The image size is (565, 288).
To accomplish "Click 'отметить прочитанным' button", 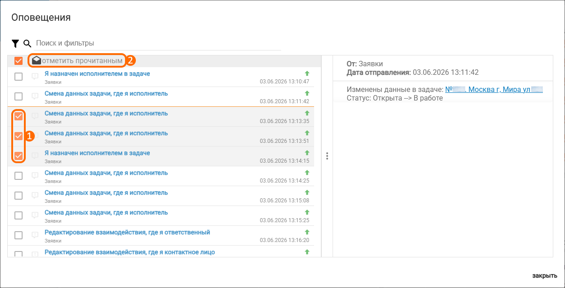I will coord(77,60).
